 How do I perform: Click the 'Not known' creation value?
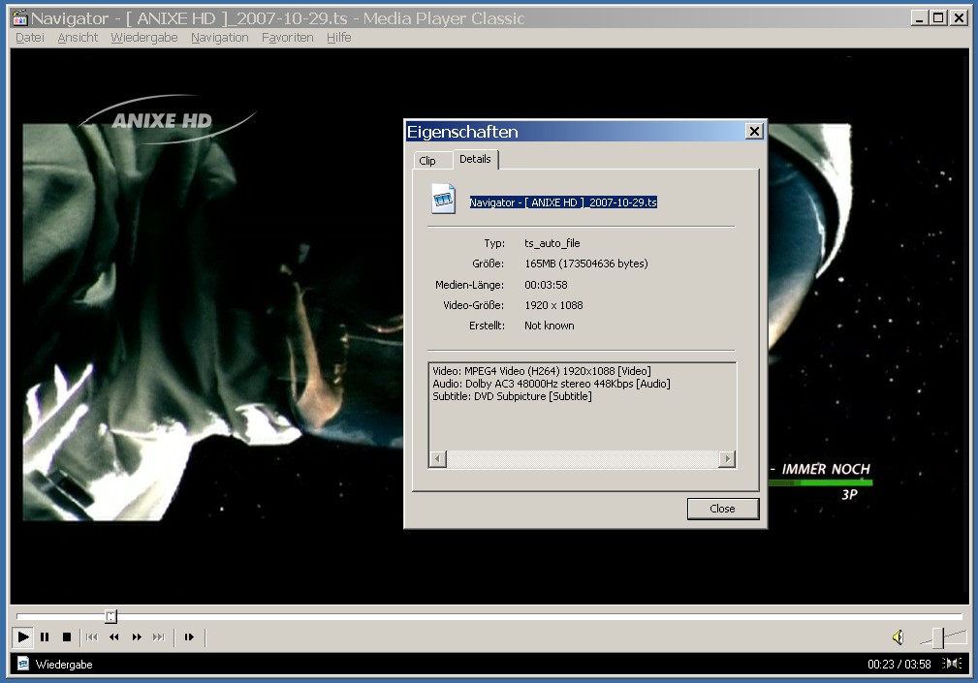549,326
